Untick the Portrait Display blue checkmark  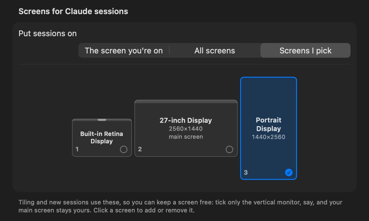click(289, 173)
